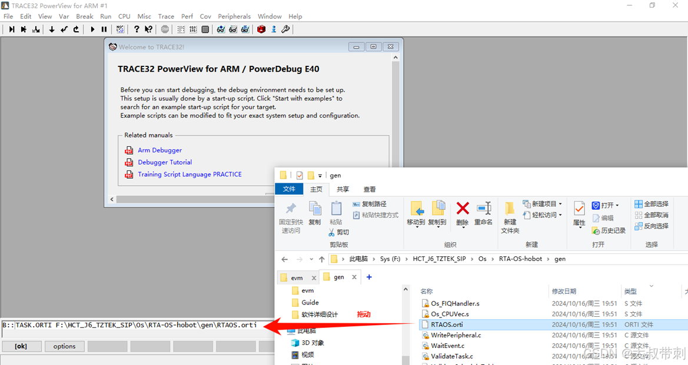
Task: Open the Trace menu
Action: click(167, 16)
